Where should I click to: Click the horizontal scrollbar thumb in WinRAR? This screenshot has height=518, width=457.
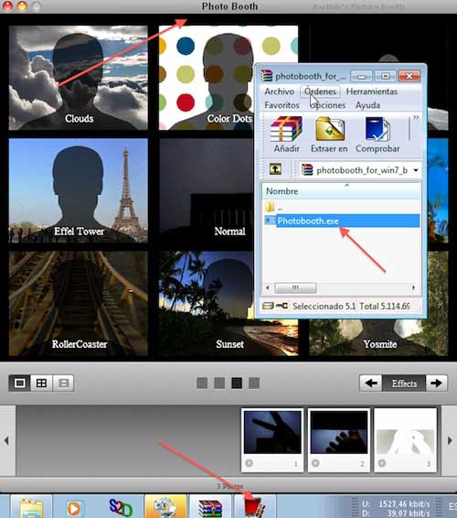[x=295, y=287]
